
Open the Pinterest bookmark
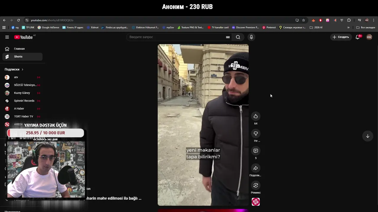pos(269,27)
